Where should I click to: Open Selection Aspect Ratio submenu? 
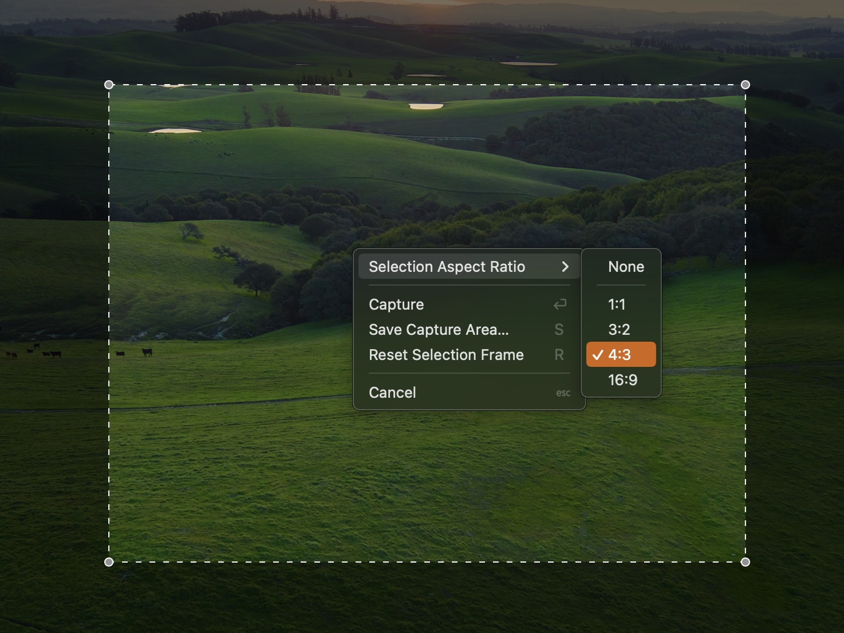(469, 267)
